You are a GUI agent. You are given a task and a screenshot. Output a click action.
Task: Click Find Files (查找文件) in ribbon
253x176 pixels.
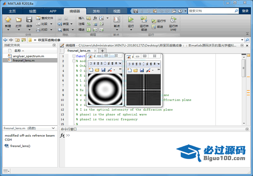point(45,18)
